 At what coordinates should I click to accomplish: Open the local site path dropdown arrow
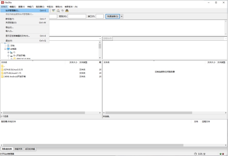tap(100, 39)
